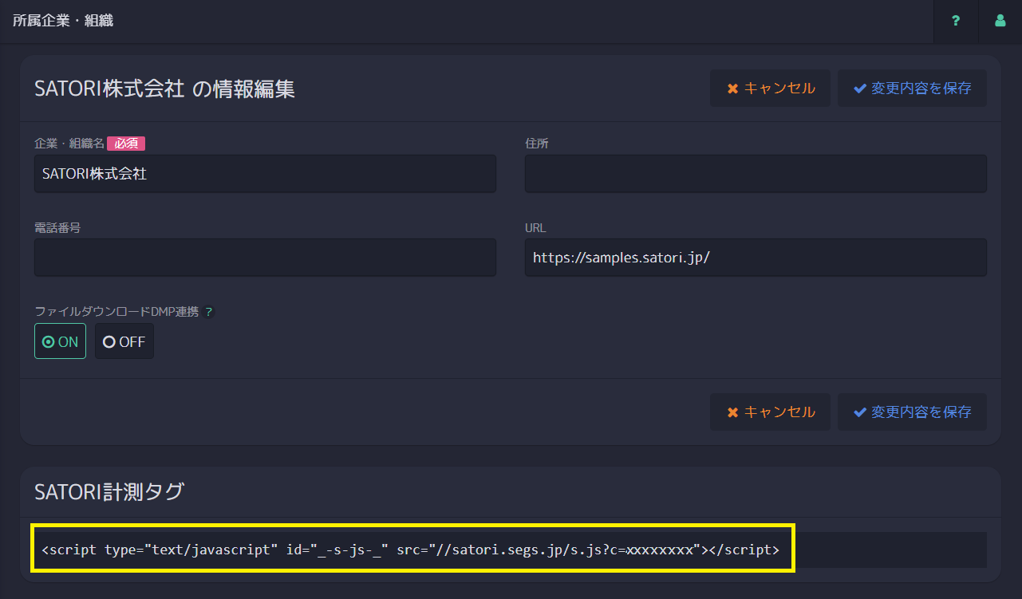Viewport: 1022px width, 599px height.
Task: Click the top キャンセル button
Action: click(770, 89)
